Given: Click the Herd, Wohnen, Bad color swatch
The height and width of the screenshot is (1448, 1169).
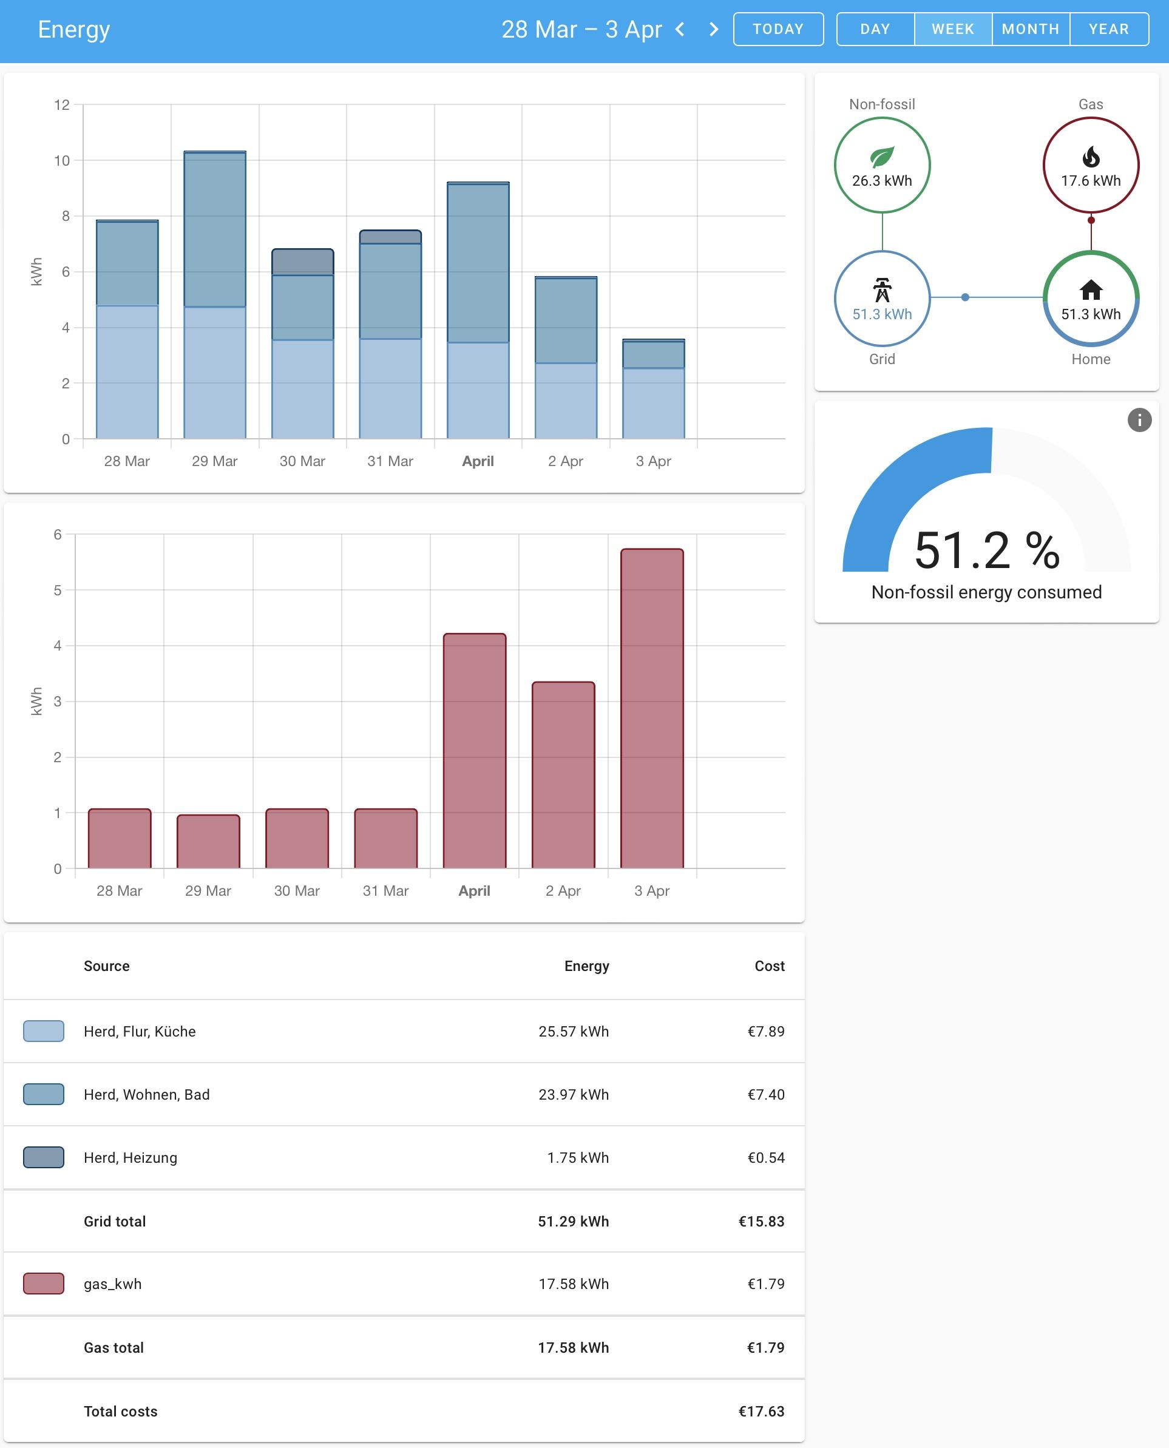Looking at the screenshot, I should (x=44, y=1095).
